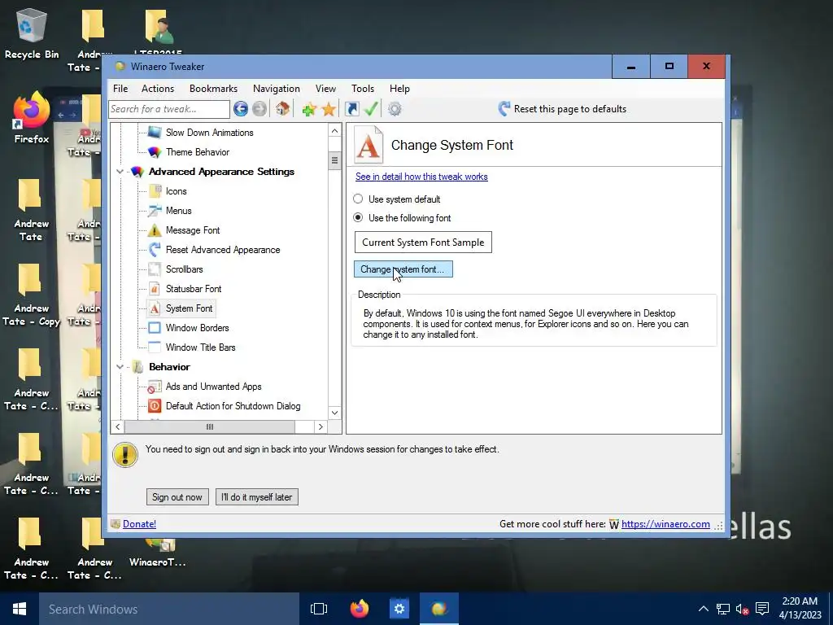
Task: Open the WinaeroT... desktop shortcut
Action: click(158, 553)
